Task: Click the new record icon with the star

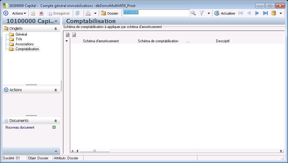Action: pyautogui.click(x=33, y=13)
